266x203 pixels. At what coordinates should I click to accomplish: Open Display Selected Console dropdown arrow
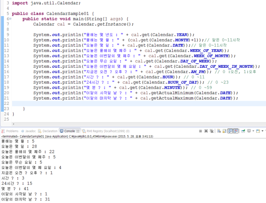253,131
